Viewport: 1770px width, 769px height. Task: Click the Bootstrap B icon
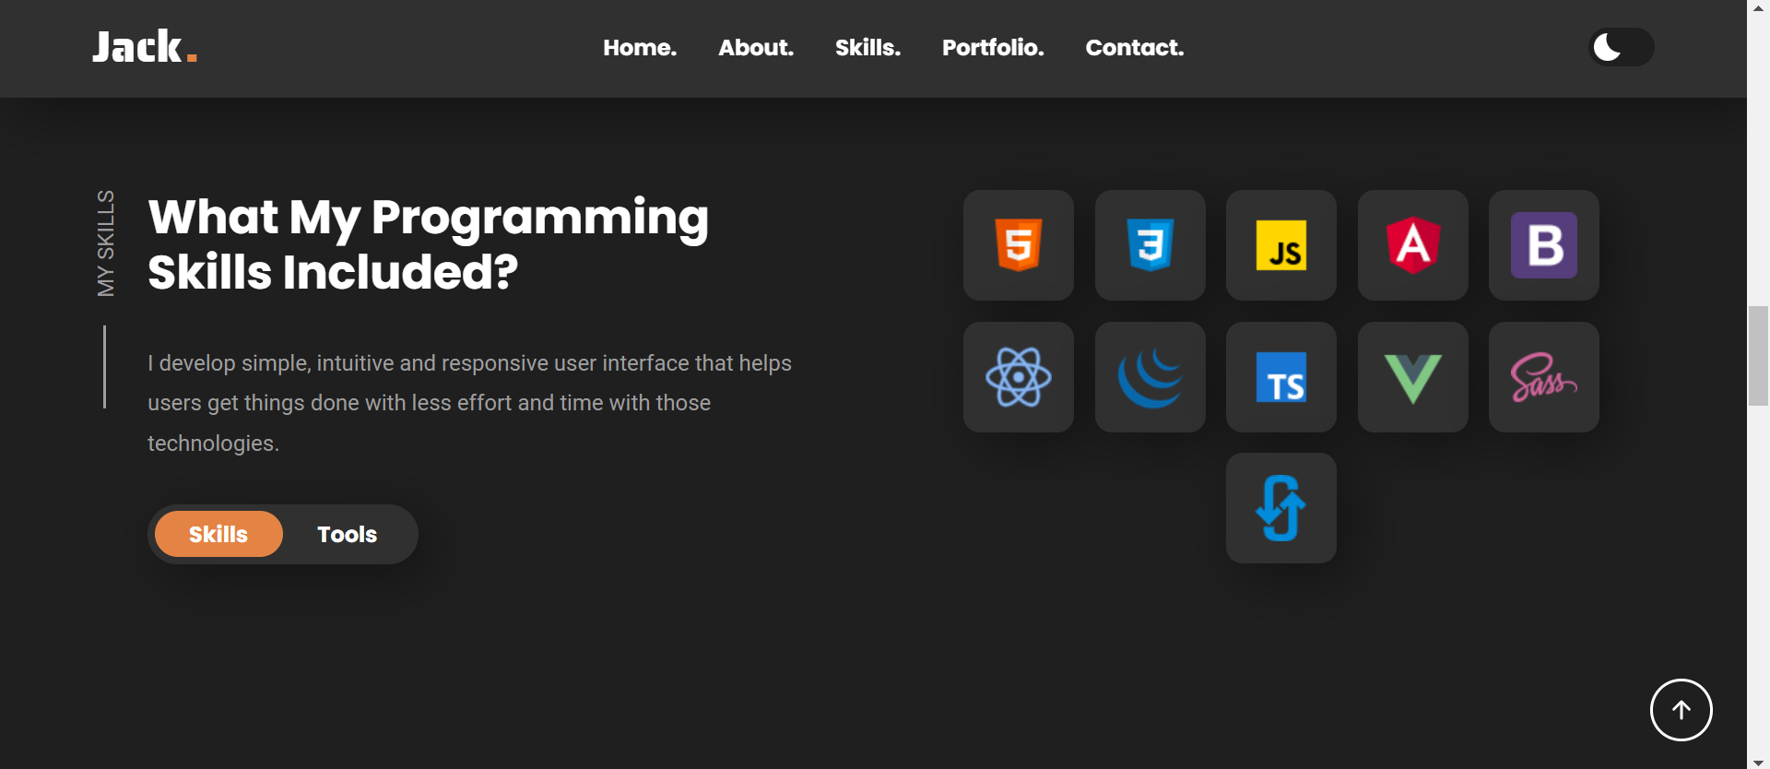(x=1544, y=245)
